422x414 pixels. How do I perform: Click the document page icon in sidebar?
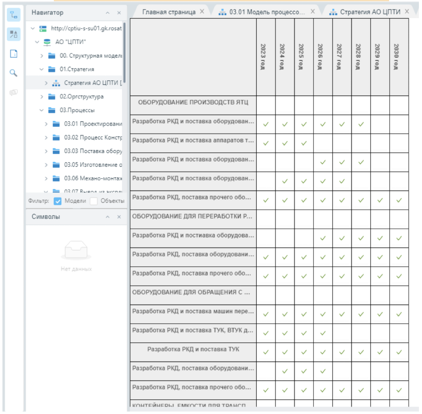click(x=14, y=54)
